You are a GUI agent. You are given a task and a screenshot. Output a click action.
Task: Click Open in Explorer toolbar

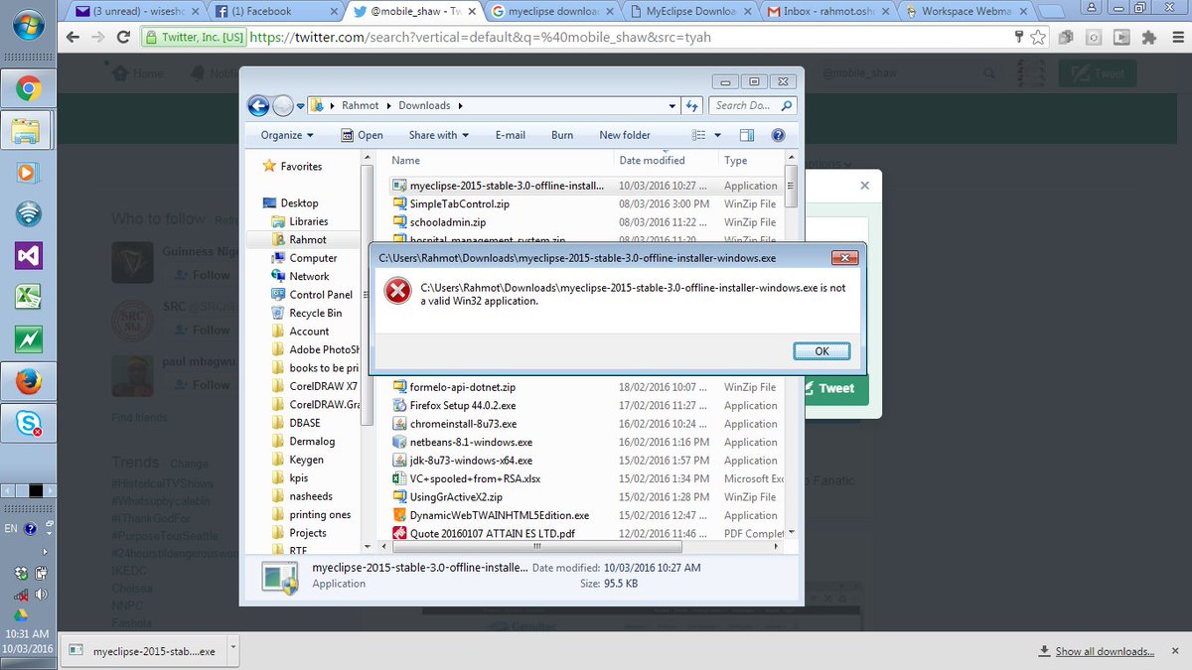pyautogui.click(x=363, y=135)
